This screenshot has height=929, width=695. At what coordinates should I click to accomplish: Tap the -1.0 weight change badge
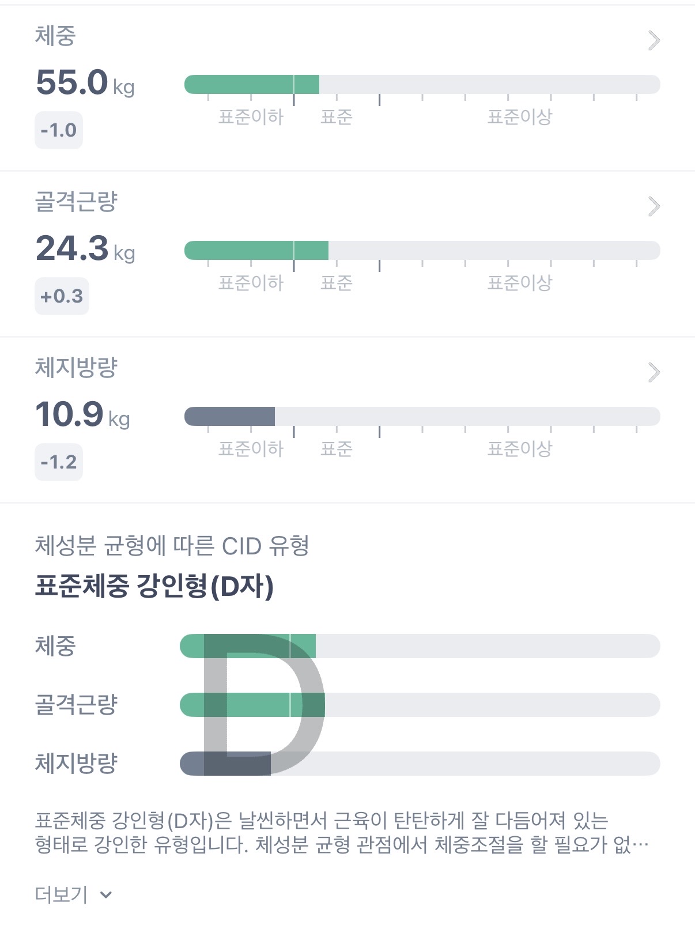59,130
